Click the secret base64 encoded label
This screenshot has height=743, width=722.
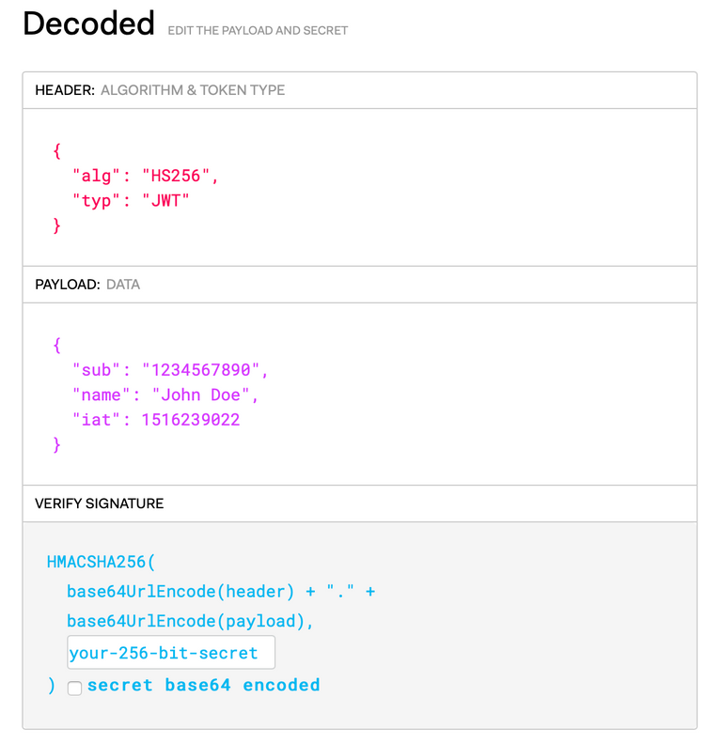point(204,685)
